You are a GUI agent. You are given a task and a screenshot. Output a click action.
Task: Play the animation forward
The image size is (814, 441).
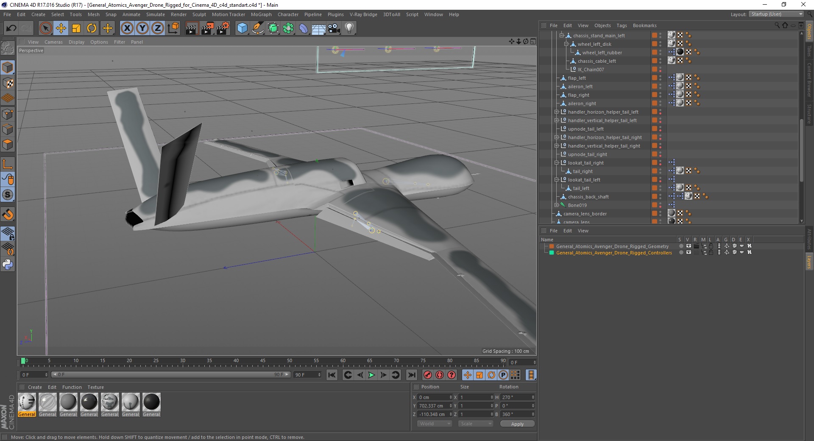(x=371, y=375)
